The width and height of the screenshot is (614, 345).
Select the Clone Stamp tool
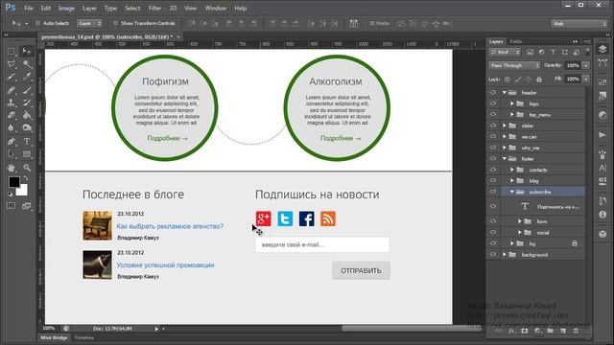click(x=12, y=103)
